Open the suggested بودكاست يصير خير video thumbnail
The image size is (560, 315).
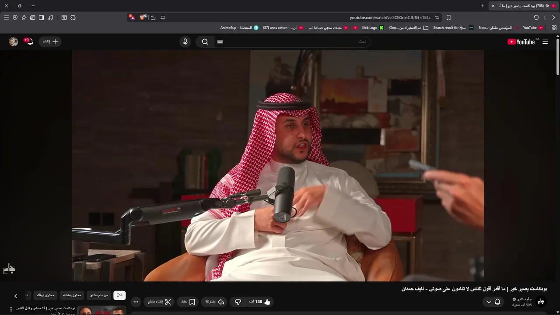tap(102, 310)
